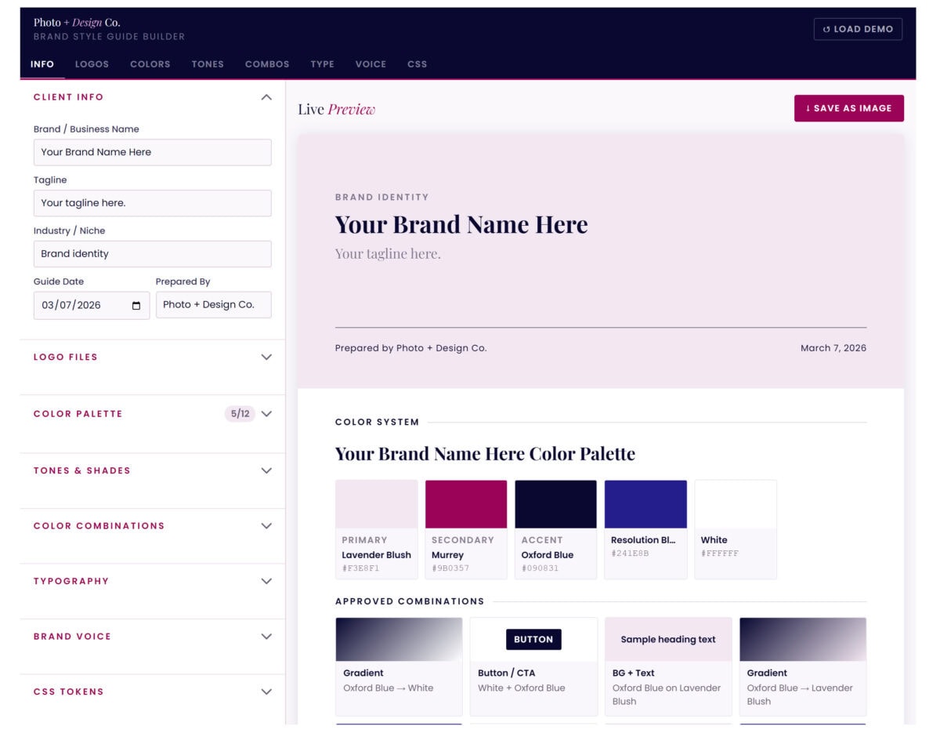Collapse the Client Info section
940x737 pixels.
point(266,96)
